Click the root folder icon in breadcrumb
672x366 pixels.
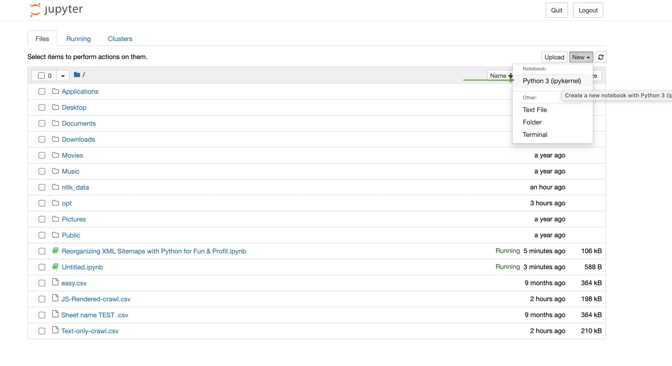point(77,75)
